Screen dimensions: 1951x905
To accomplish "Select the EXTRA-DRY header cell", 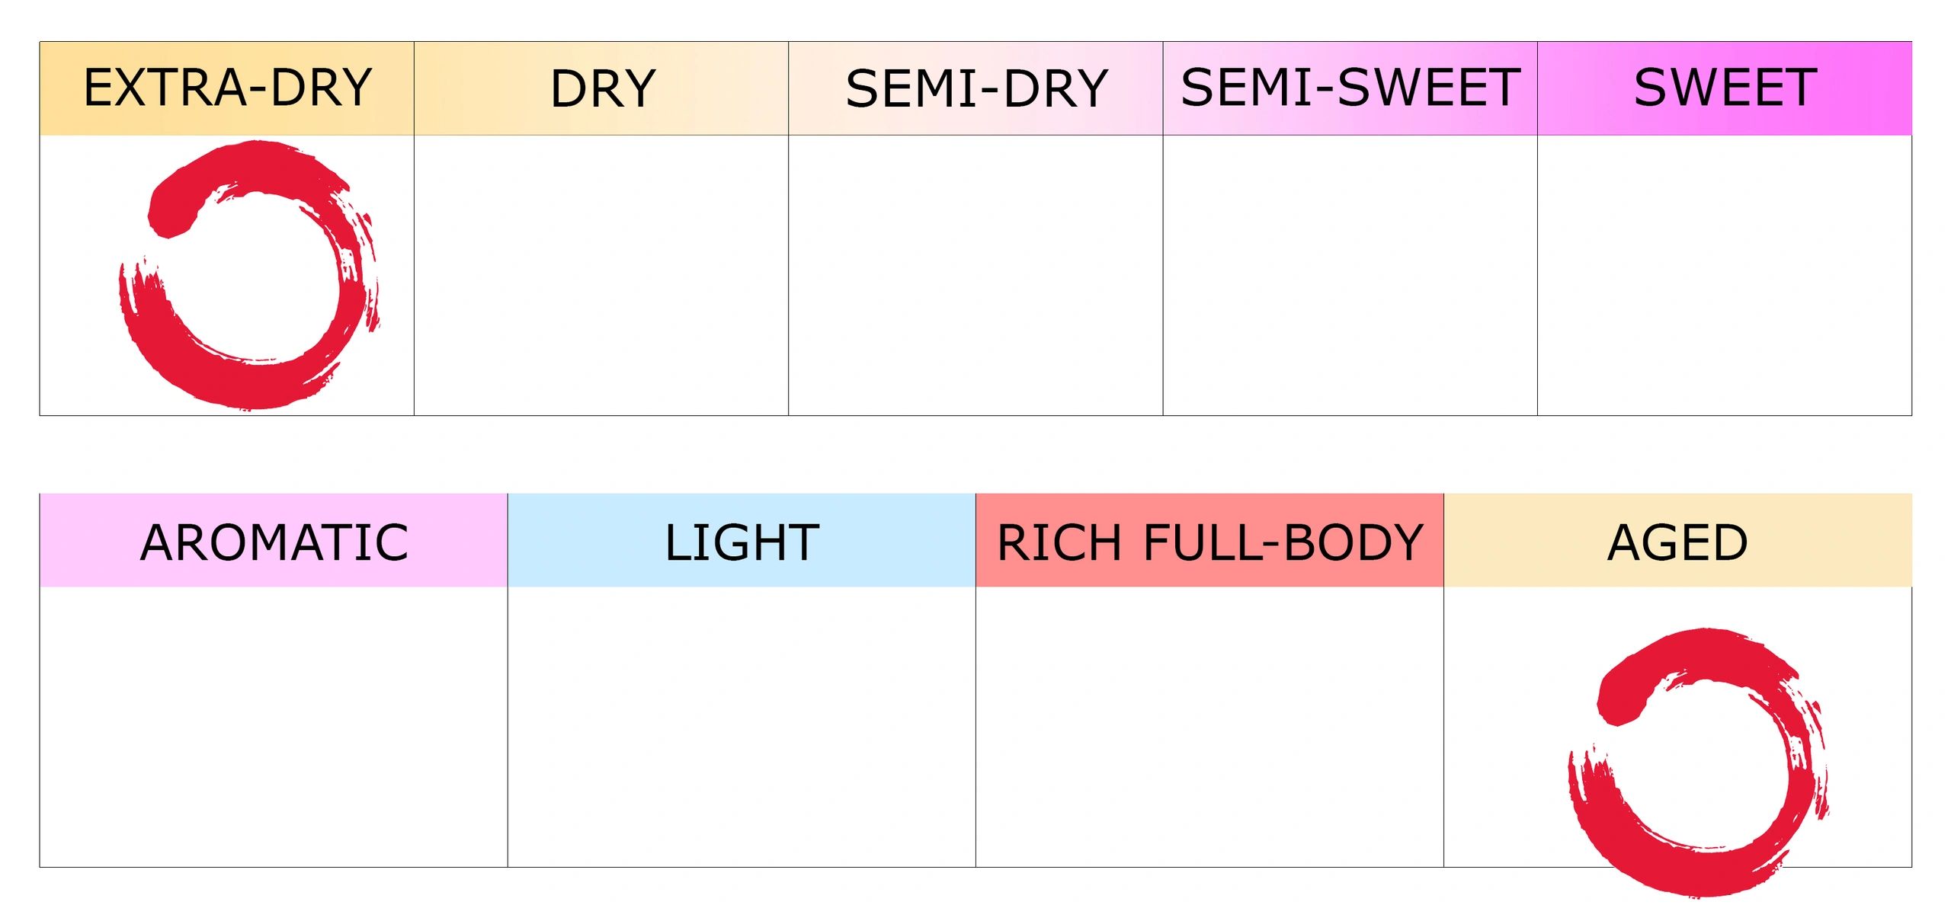I will tap(227, 88).
